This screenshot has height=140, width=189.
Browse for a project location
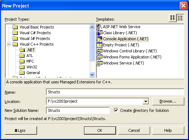168,102
